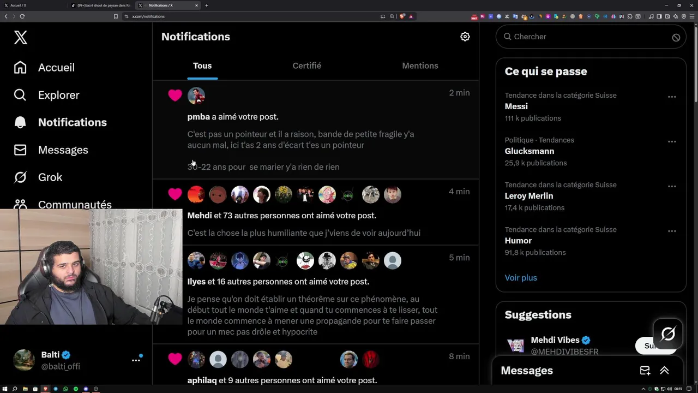Open the Mehdi username in notification
This screenshot has height=393, width=698.
pyautogui.click(x=200, y=216)
